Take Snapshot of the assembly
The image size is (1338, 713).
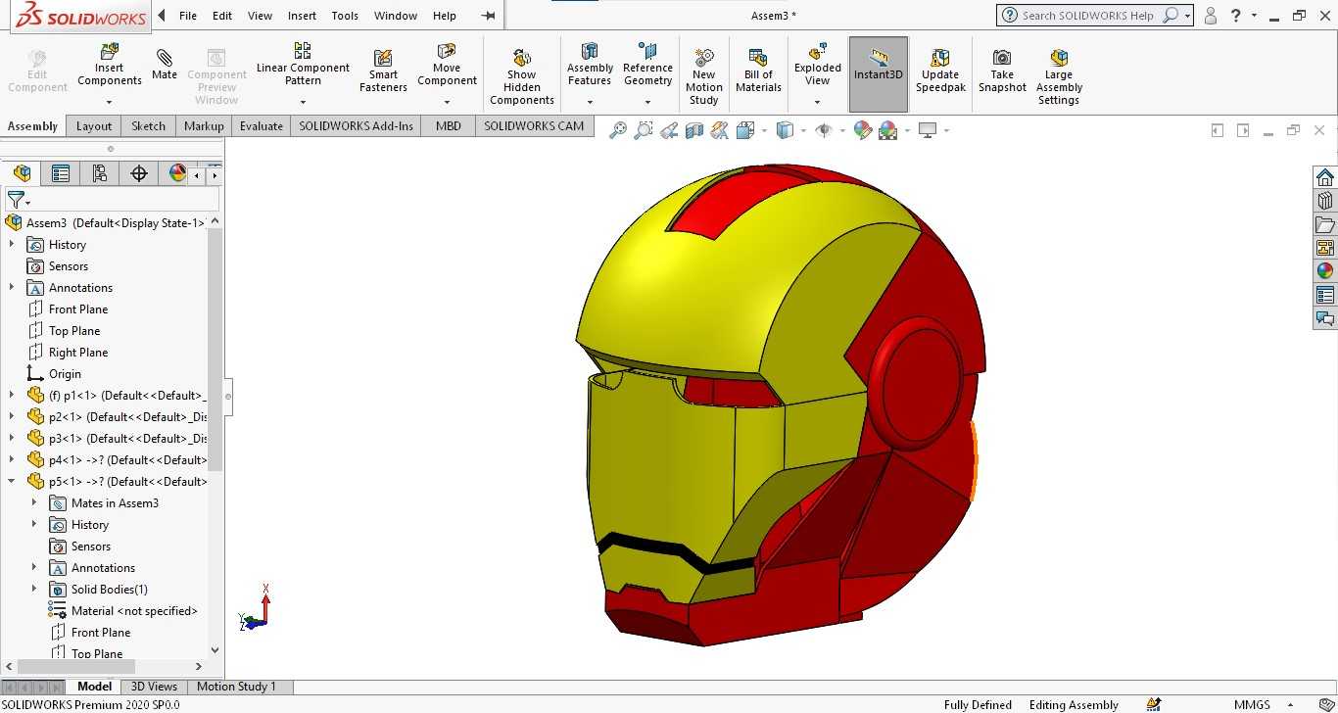point(1002,70)
